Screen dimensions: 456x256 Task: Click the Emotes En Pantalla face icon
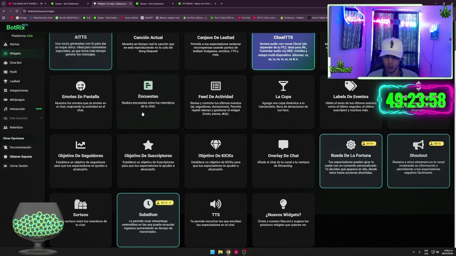(81, 86)
